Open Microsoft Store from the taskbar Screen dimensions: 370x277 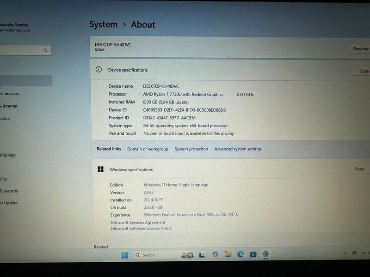coord(253,254)
